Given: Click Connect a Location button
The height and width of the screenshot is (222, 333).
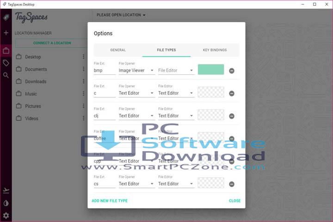Looking at the screenshot, I should pos(51,43).
